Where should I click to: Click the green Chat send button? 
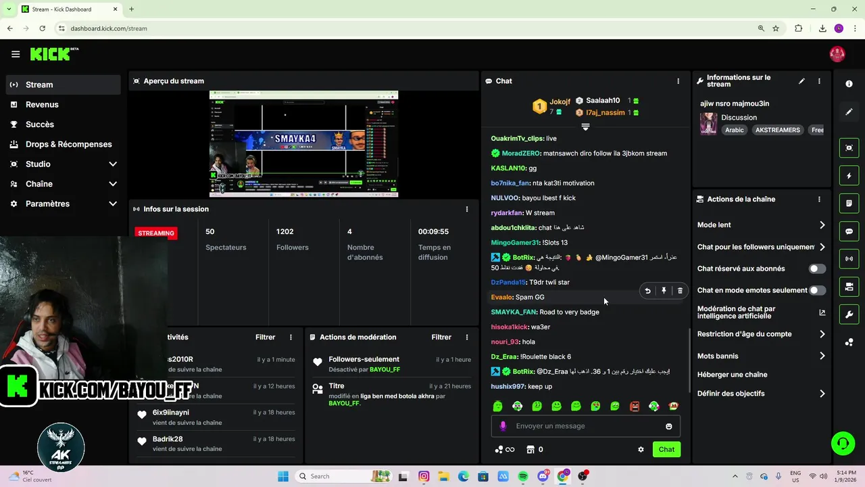click(x=666, y=449)
